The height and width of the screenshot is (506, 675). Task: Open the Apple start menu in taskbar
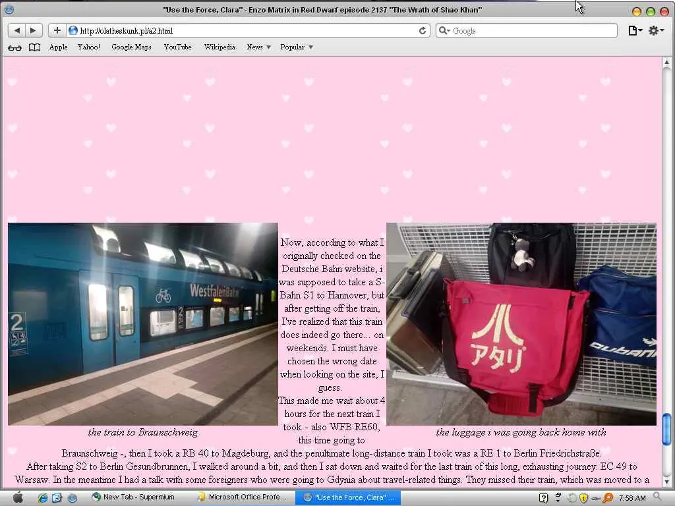coord(18,497)
